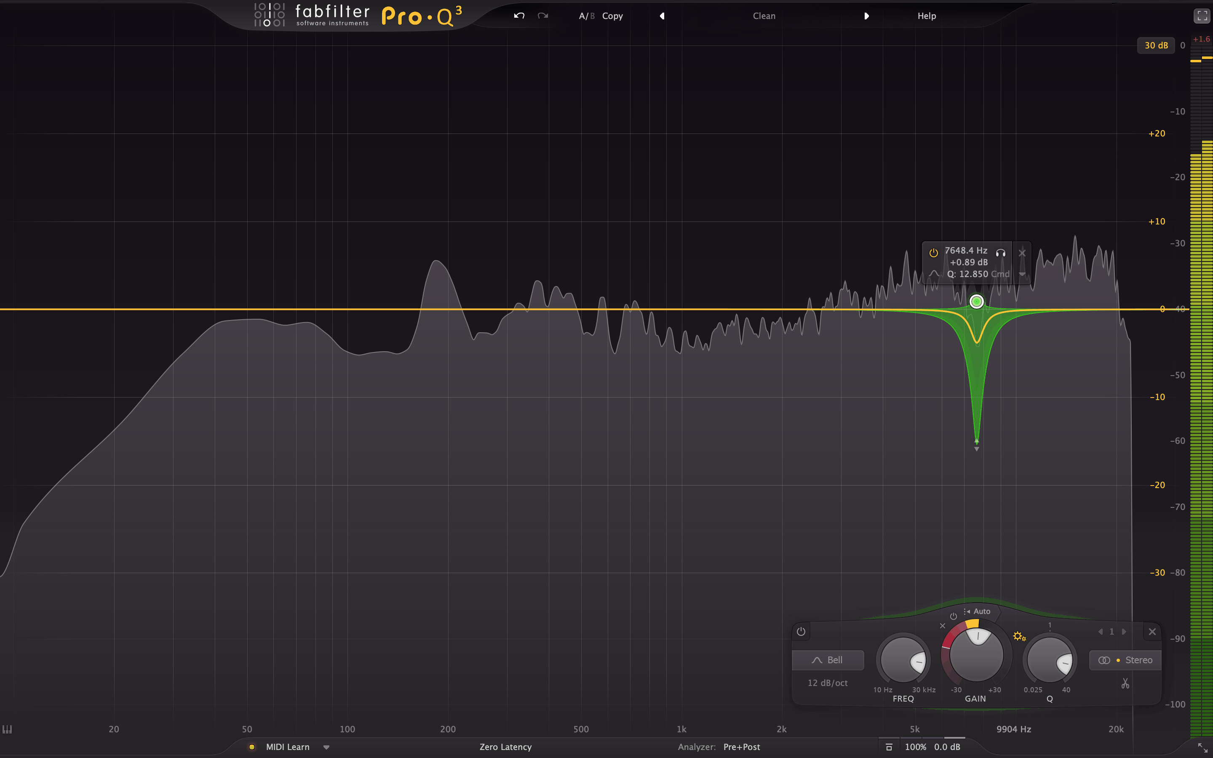
Task: Open the Clean preset menu
Action: (x=764, y=16)
